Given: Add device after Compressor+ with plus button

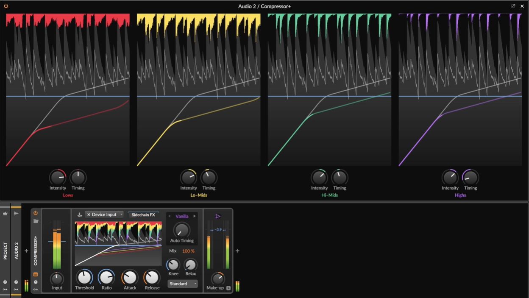Looking at the screenshot, I should pyautogui.click(x=237, y=251).
